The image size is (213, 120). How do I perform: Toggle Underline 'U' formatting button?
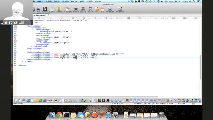click(107, 100)
